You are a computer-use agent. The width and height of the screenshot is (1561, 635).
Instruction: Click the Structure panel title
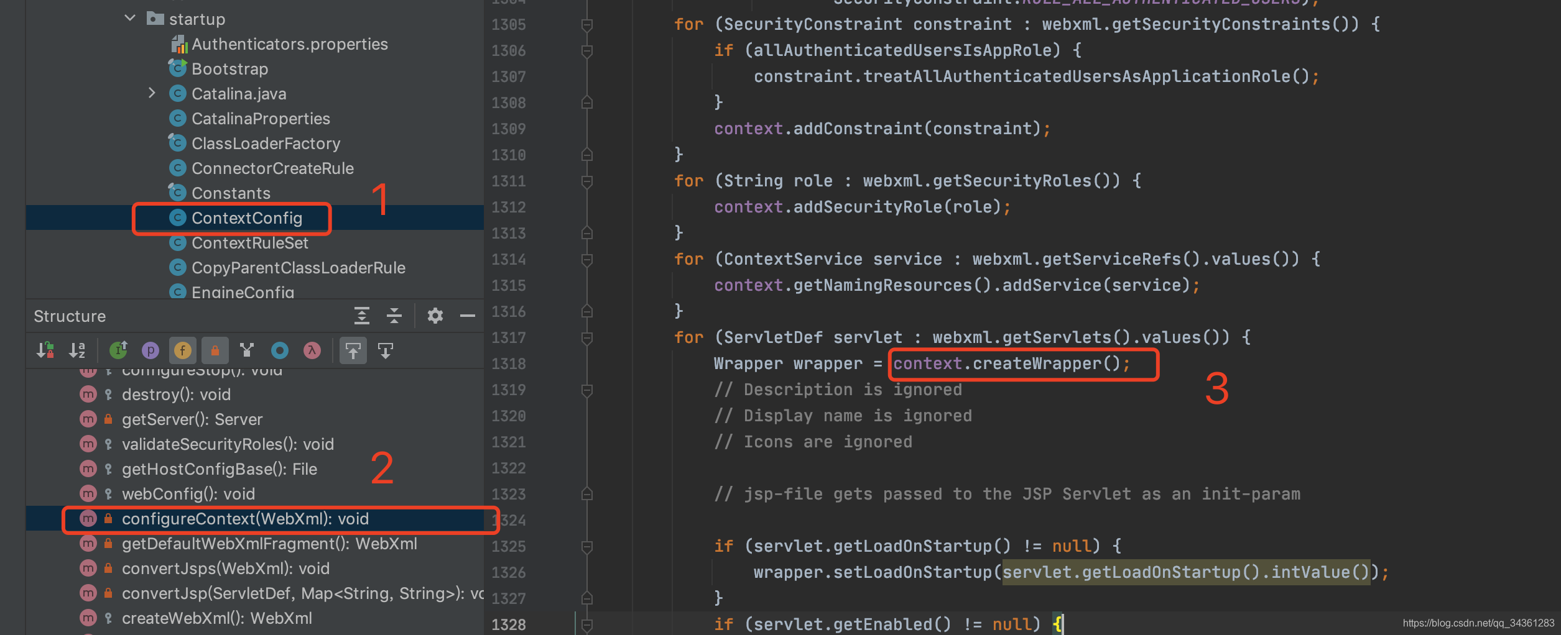[x=70, y=316]
